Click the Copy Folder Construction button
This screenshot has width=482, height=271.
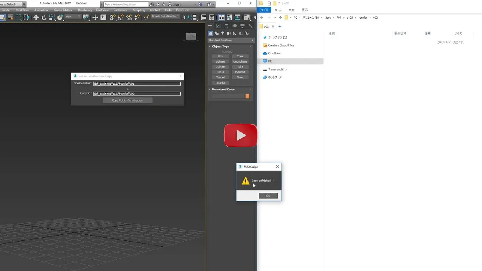point(128,100)
